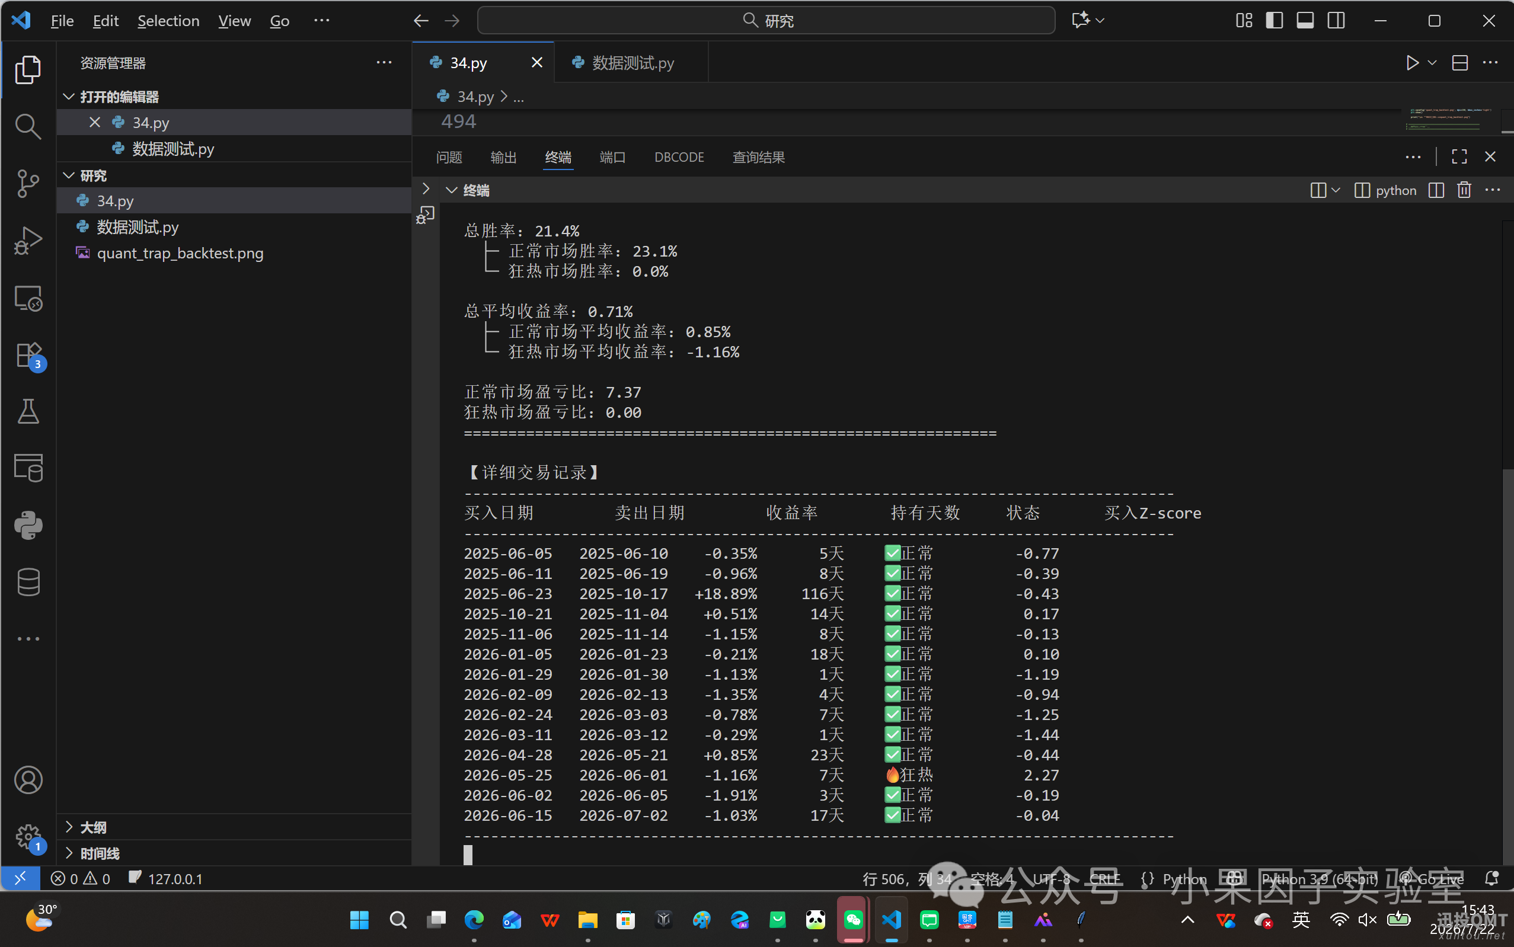The image size is (1514, 947).
Task: Expand the terminal side chevron
Action: click(x=426, y=188)
